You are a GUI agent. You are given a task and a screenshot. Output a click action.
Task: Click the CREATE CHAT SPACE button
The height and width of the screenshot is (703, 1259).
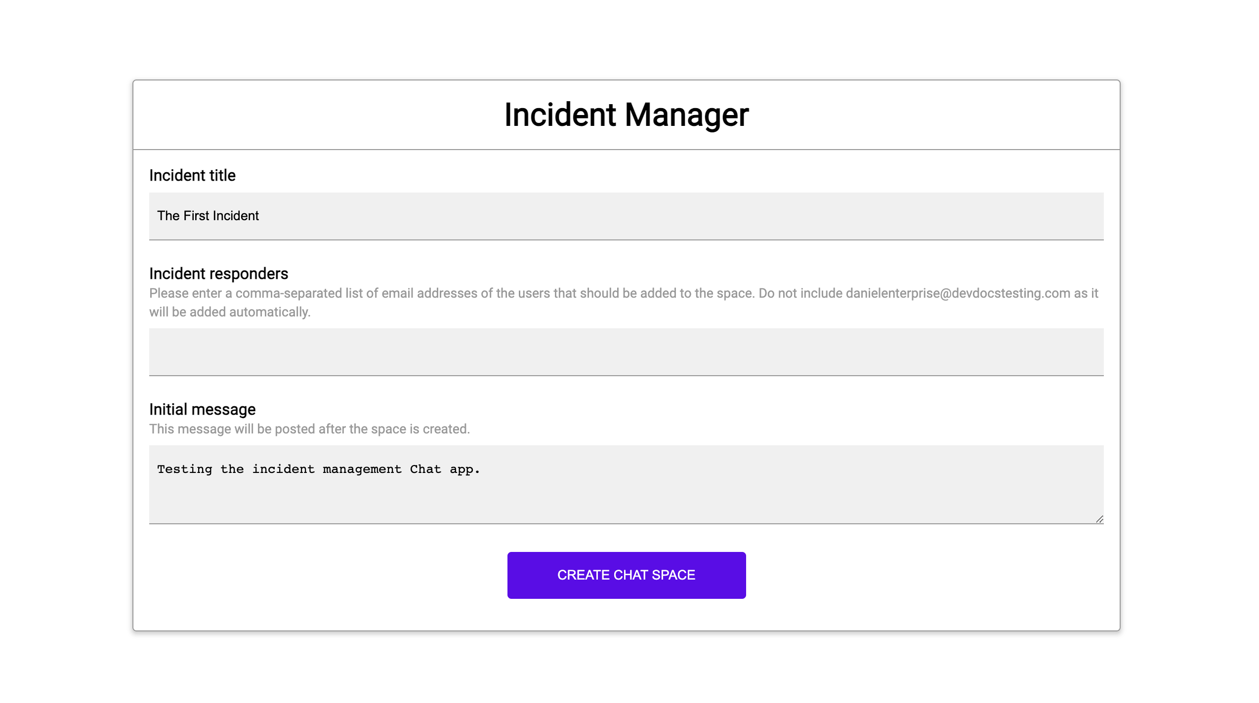(x=626, y=574)
